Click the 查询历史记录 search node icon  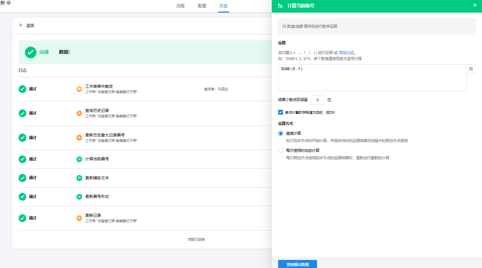[79, 113]
